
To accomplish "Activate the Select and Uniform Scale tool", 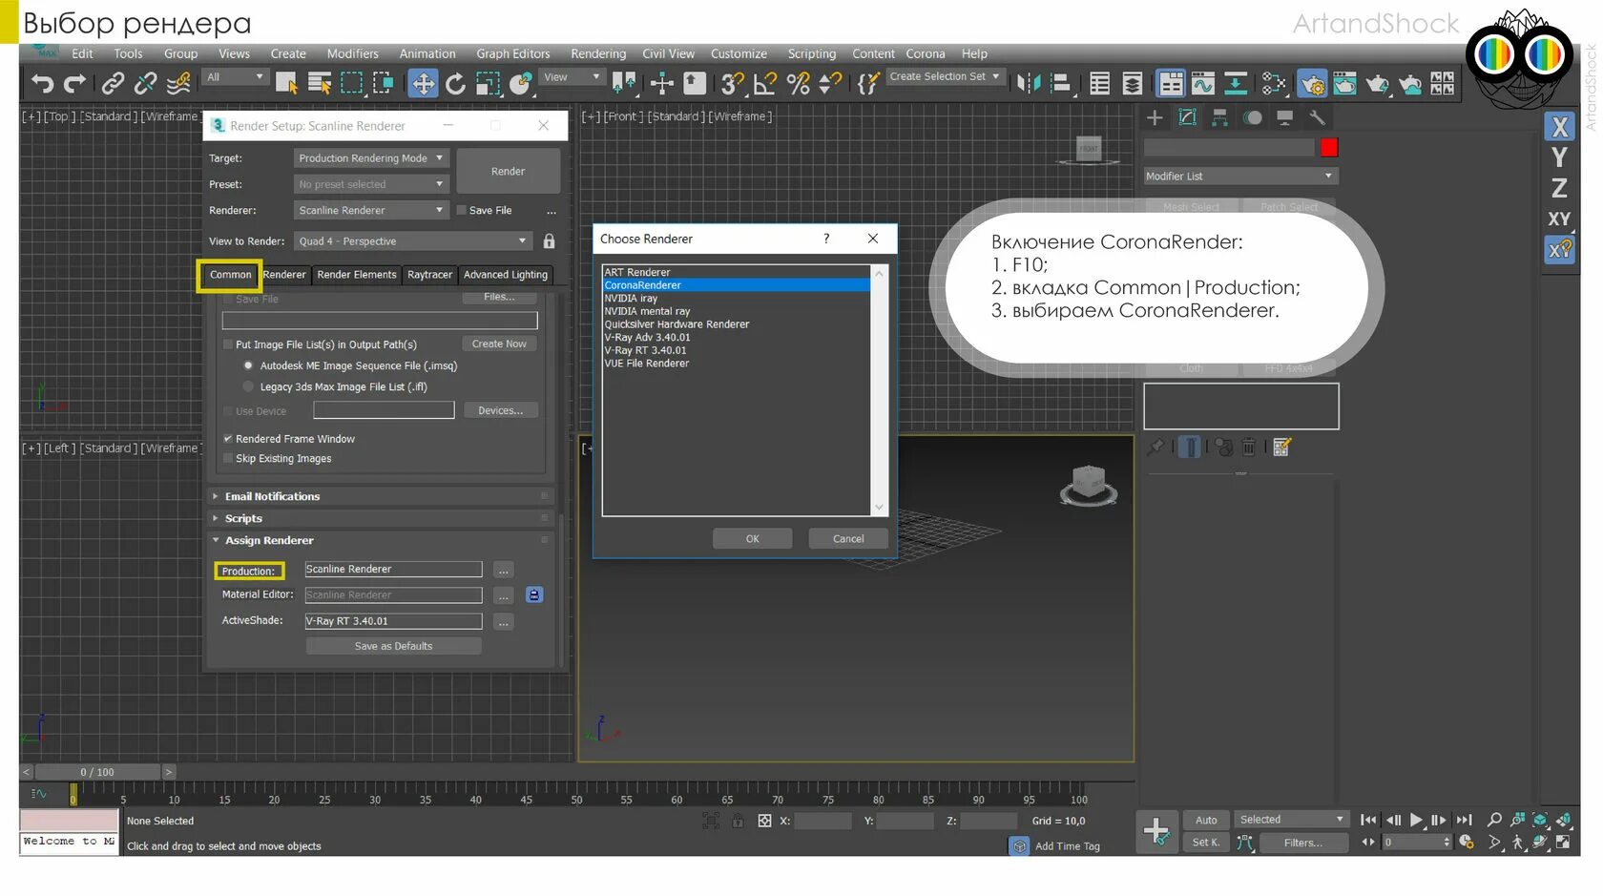I will (489, 84).
